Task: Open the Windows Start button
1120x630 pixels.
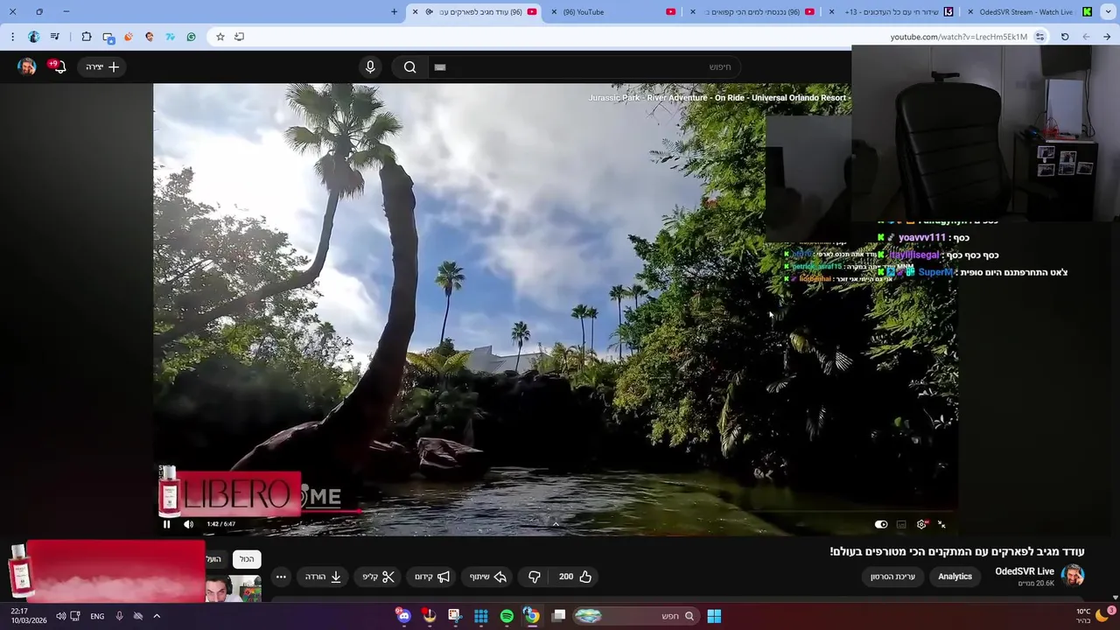Action: [x=714, y=616]
